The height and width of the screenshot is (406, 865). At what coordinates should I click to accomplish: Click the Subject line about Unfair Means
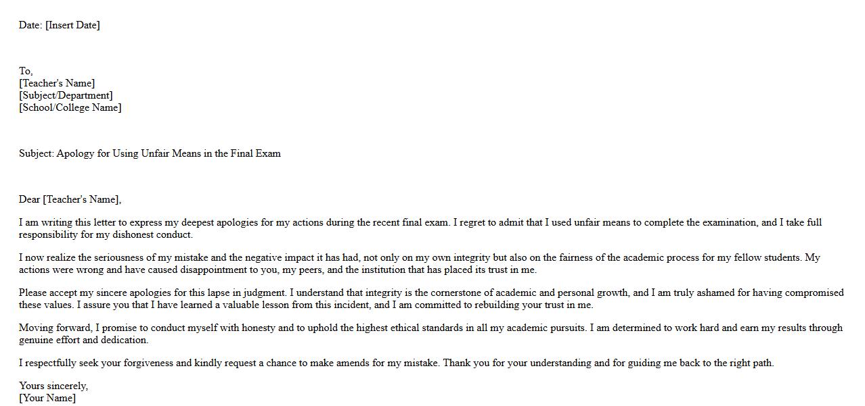150,153
